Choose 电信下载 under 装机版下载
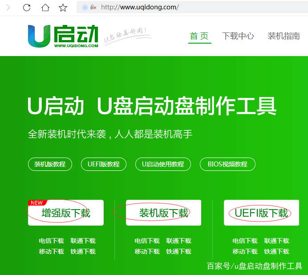308x275 pixels. pos(147,241)
